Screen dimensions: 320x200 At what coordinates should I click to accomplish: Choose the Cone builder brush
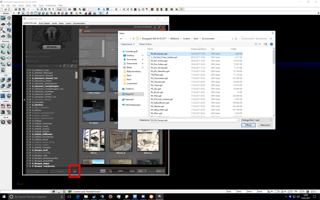point(9,46)
